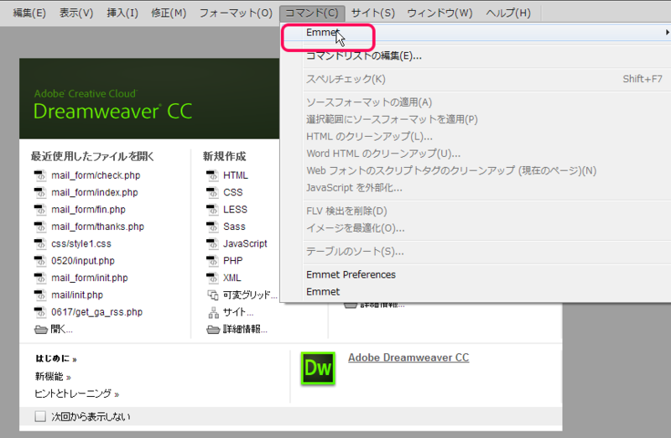Close the コマンド(C) menu from the menu bar
This screenshot has height=438, width=671.
311,13
